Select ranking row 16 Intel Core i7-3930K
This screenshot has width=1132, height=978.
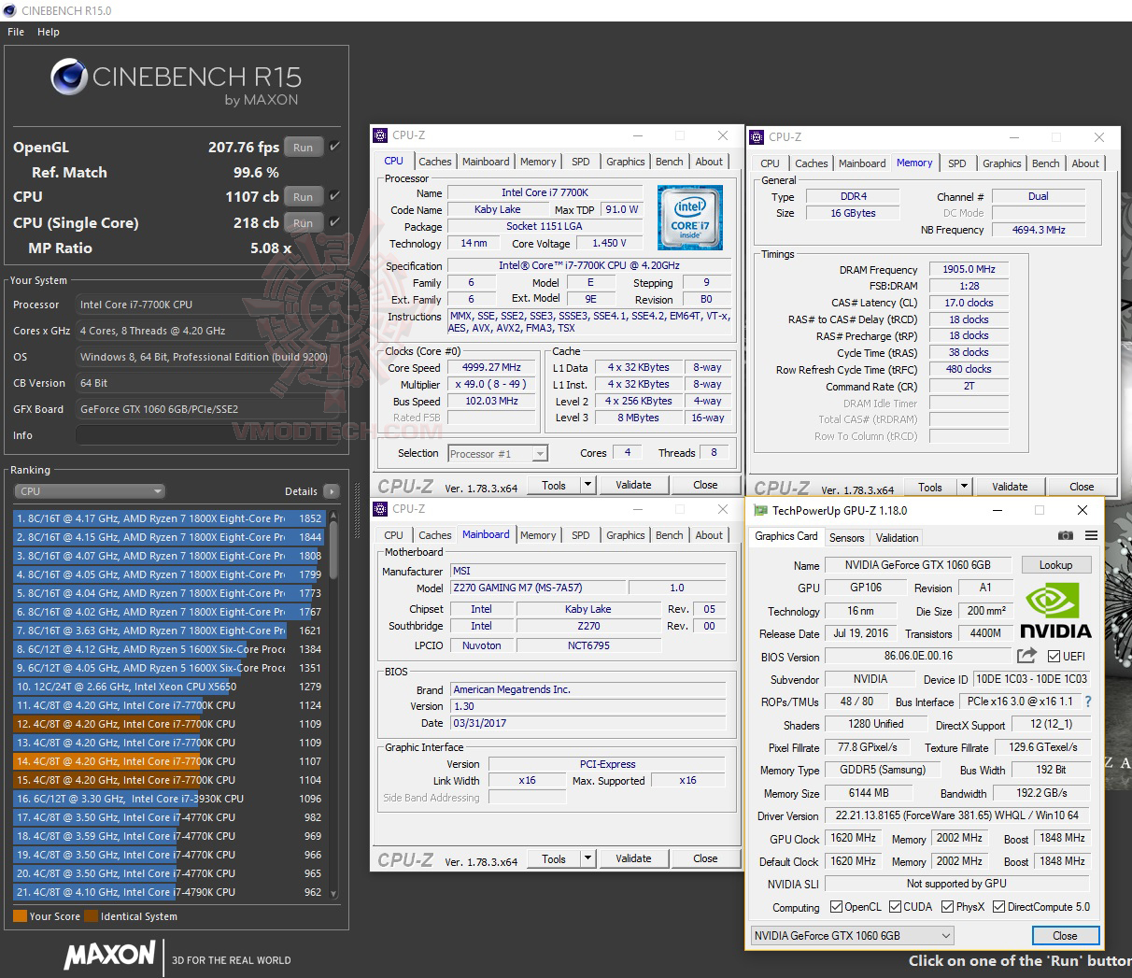tap(168, 799)
